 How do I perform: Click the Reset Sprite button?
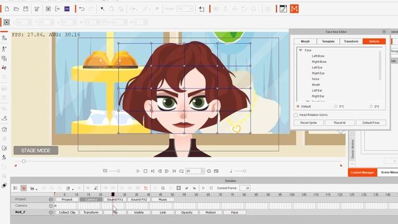click(308, 123)
